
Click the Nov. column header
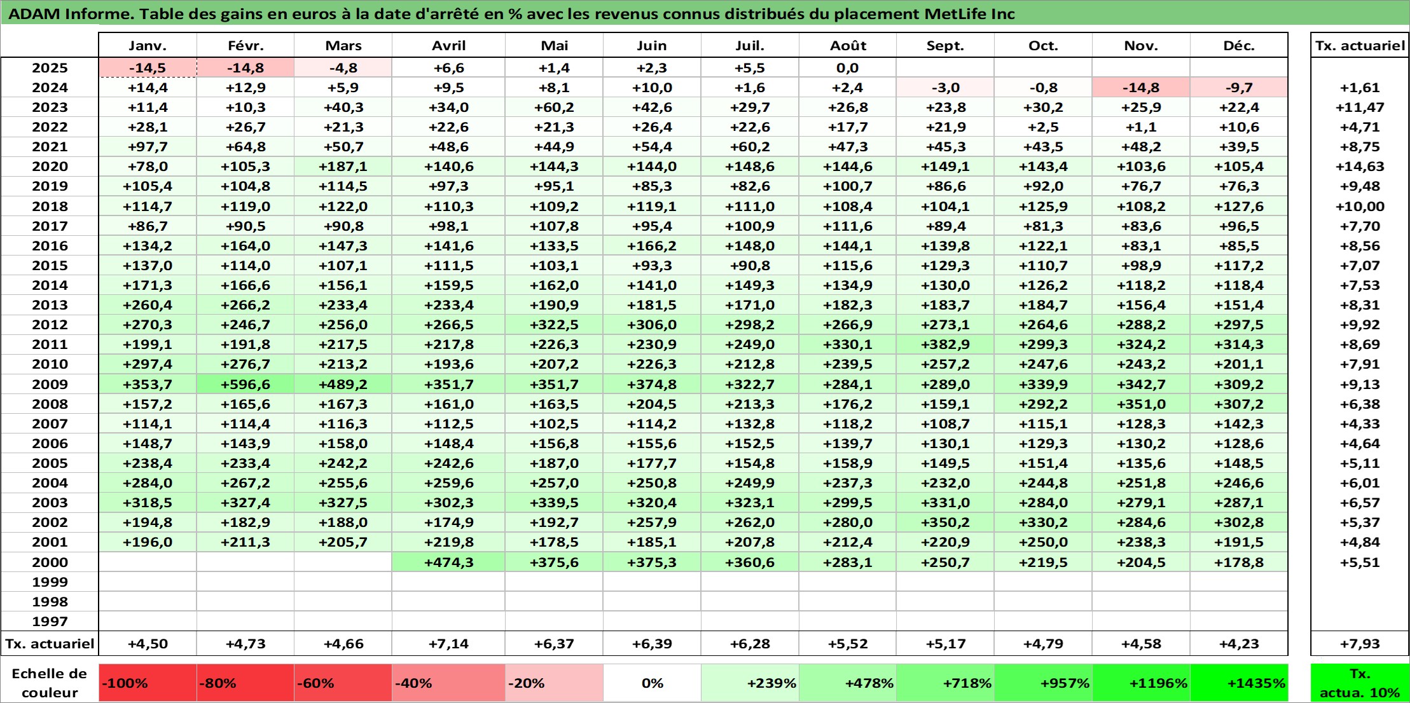point(1141,46)
